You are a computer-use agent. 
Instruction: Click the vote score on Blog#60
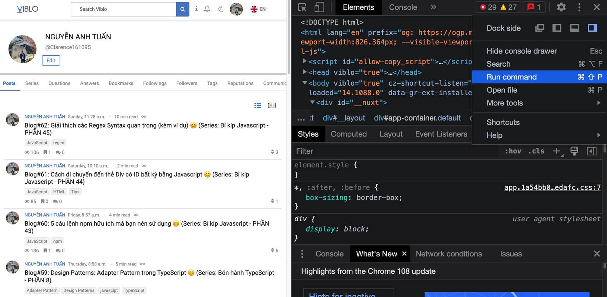tap(274, 251)
